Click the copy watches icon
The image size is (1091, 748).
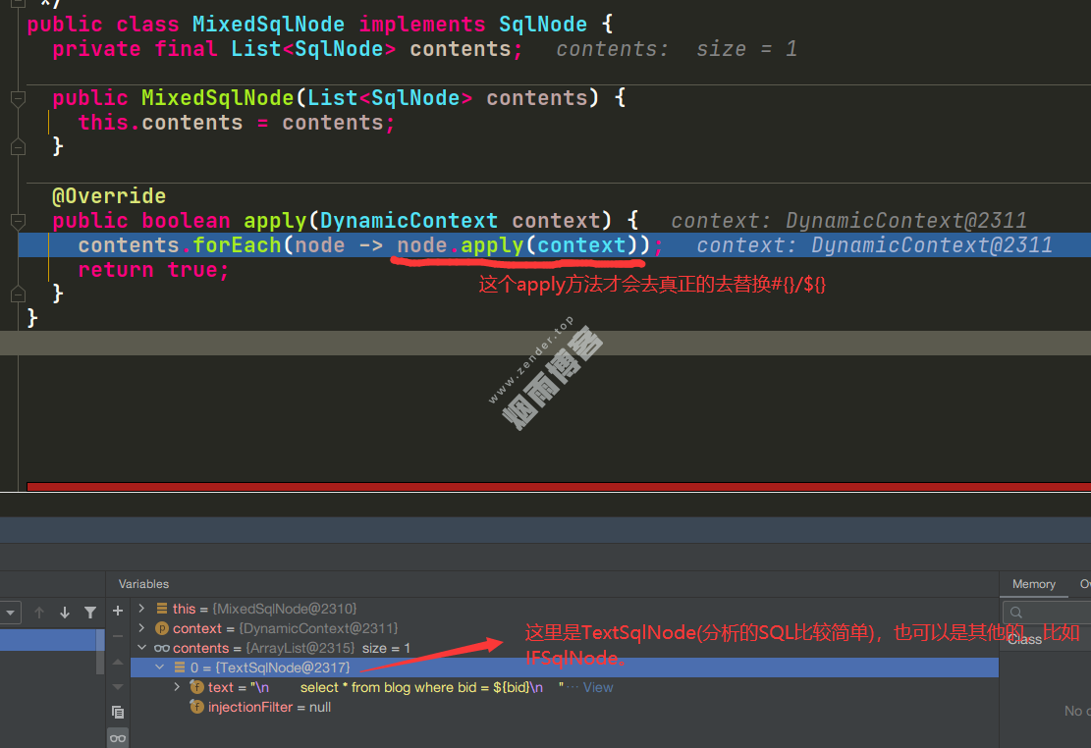118,712
